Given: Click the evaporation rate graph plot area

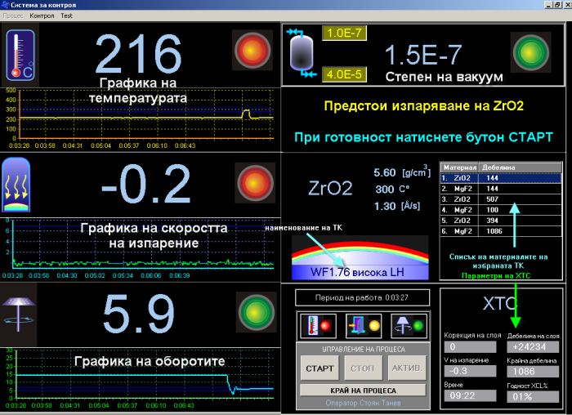Looking at the screenshot, I should [x=143, y=244].
